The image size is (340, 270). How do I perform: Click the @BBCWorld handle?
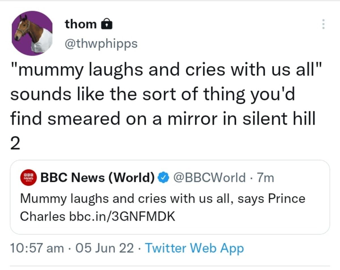pyautogui.click(x=209, y=178)
